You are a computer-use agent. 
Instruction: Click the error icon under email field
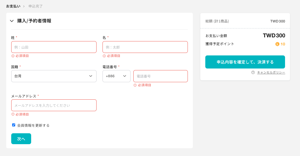(x=13, y=114)
